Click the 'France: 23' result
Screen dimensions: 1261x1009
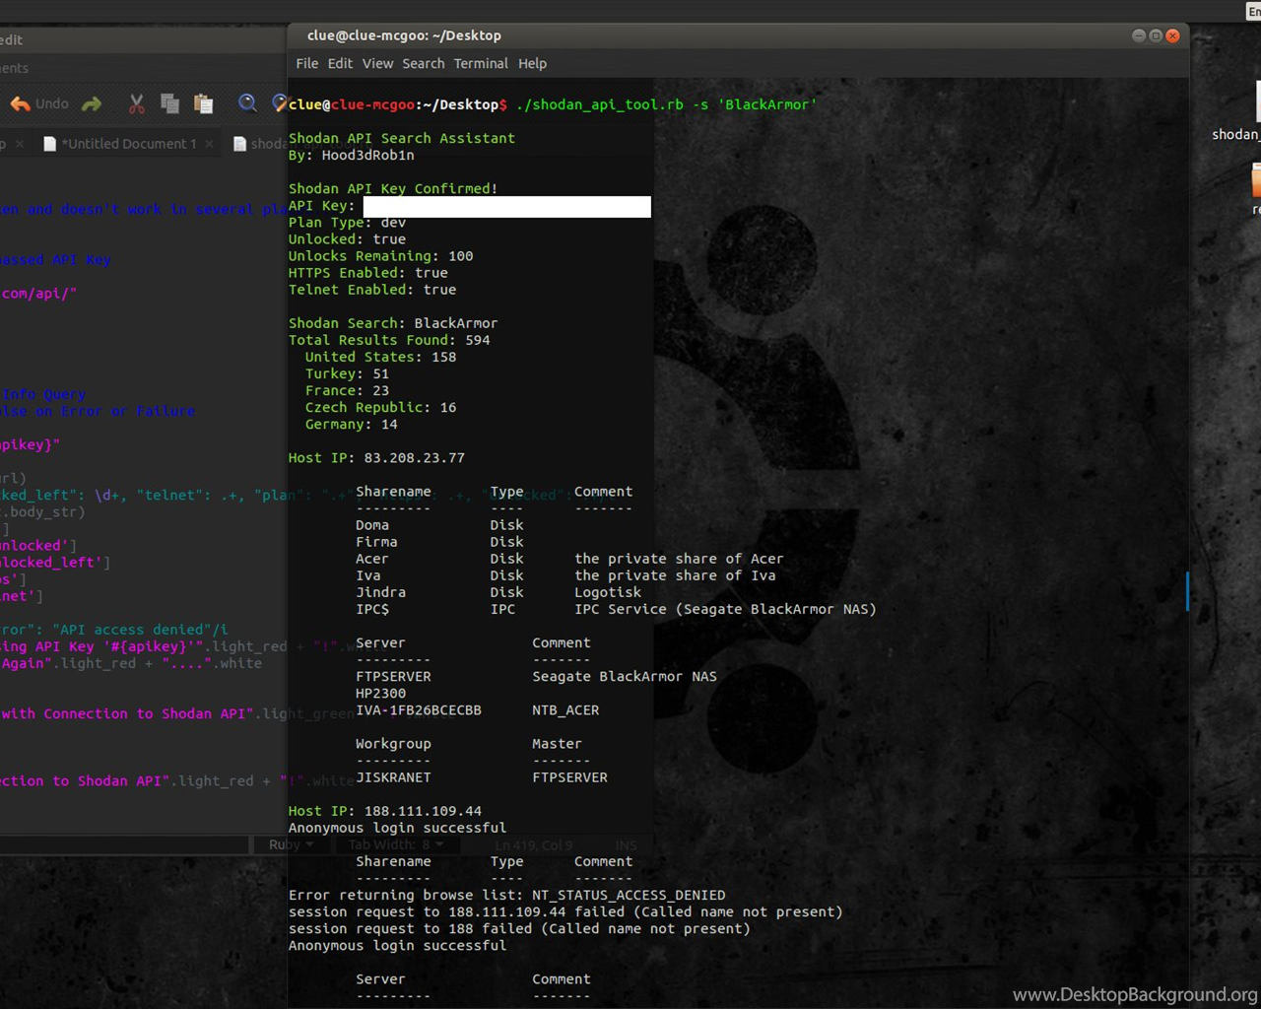[x=347, y=390]
